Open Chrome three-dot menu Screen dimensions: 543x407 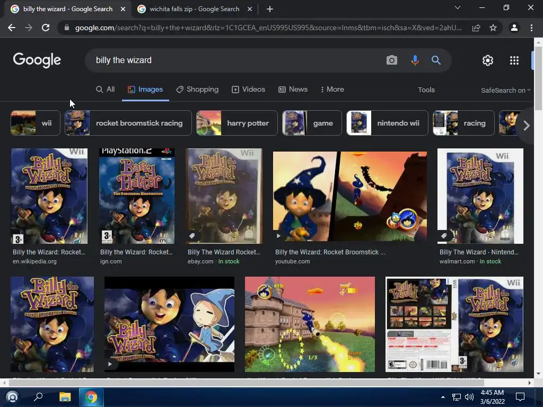531,28
